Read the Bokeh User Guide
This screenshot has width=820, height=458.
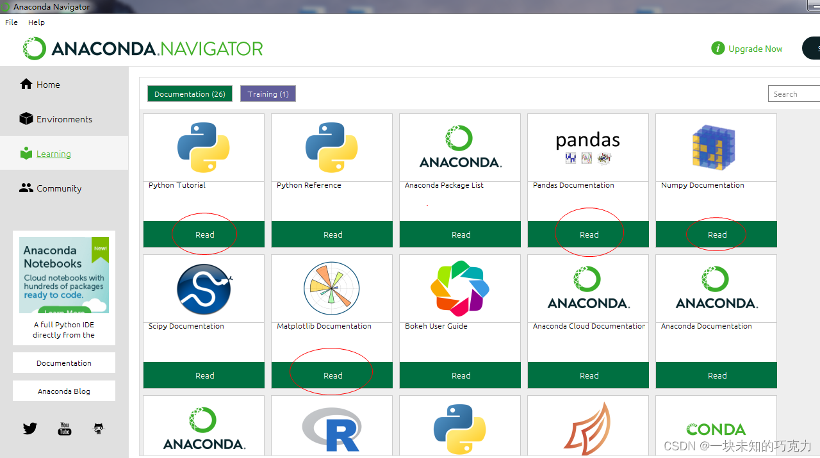(460, 375)
